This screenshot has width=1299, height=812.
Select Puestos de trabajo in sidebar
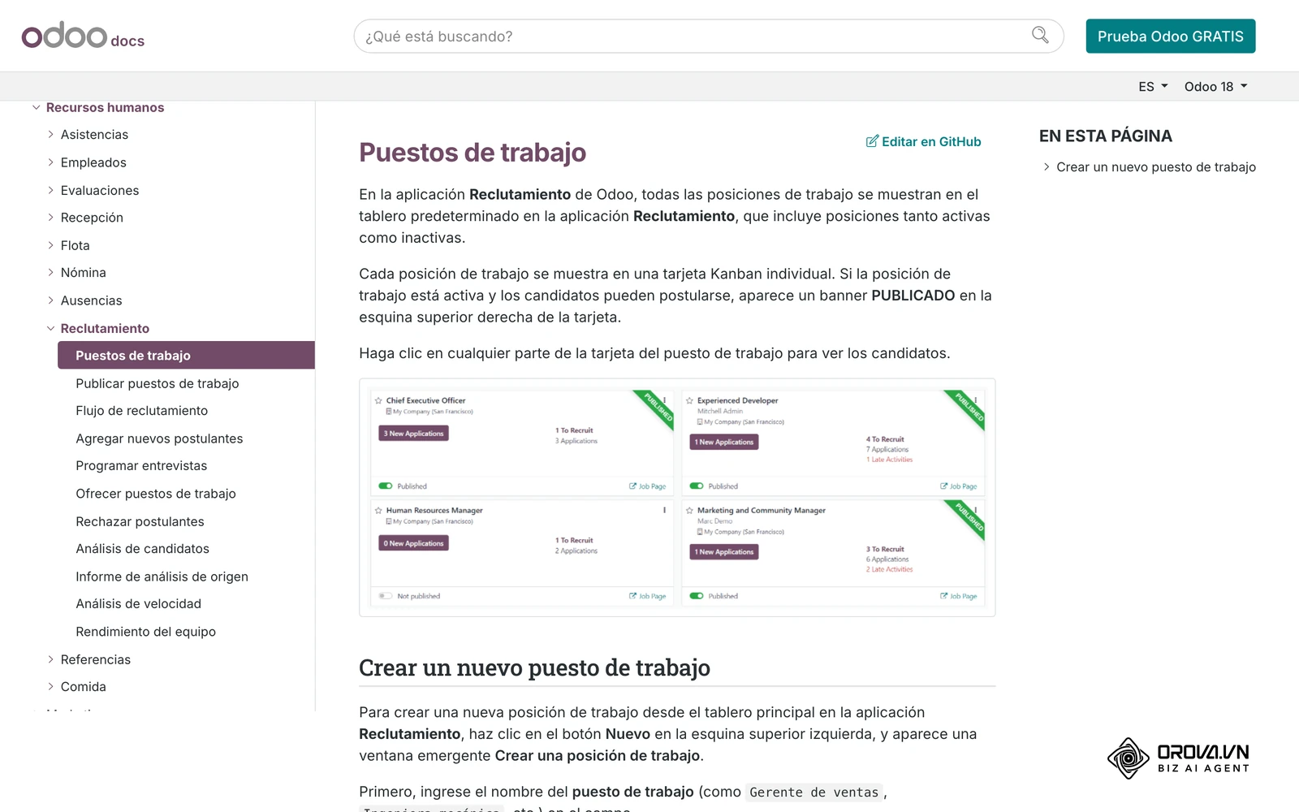tap(186, 356)
